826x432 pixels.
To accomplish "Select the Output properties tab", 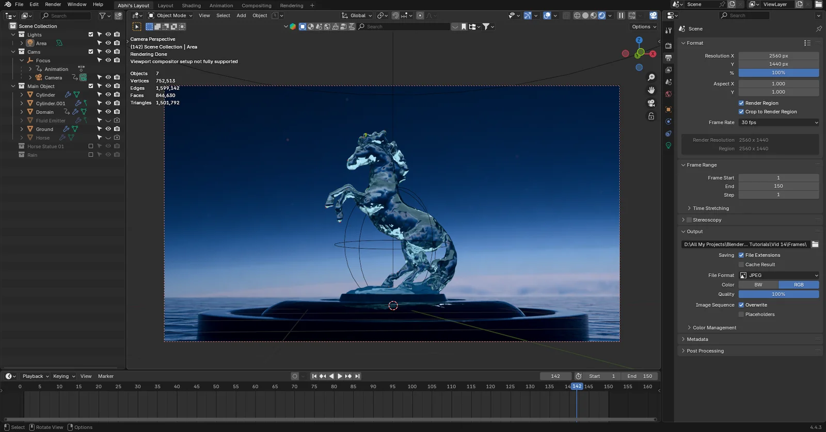I will [x=669, y=58].
